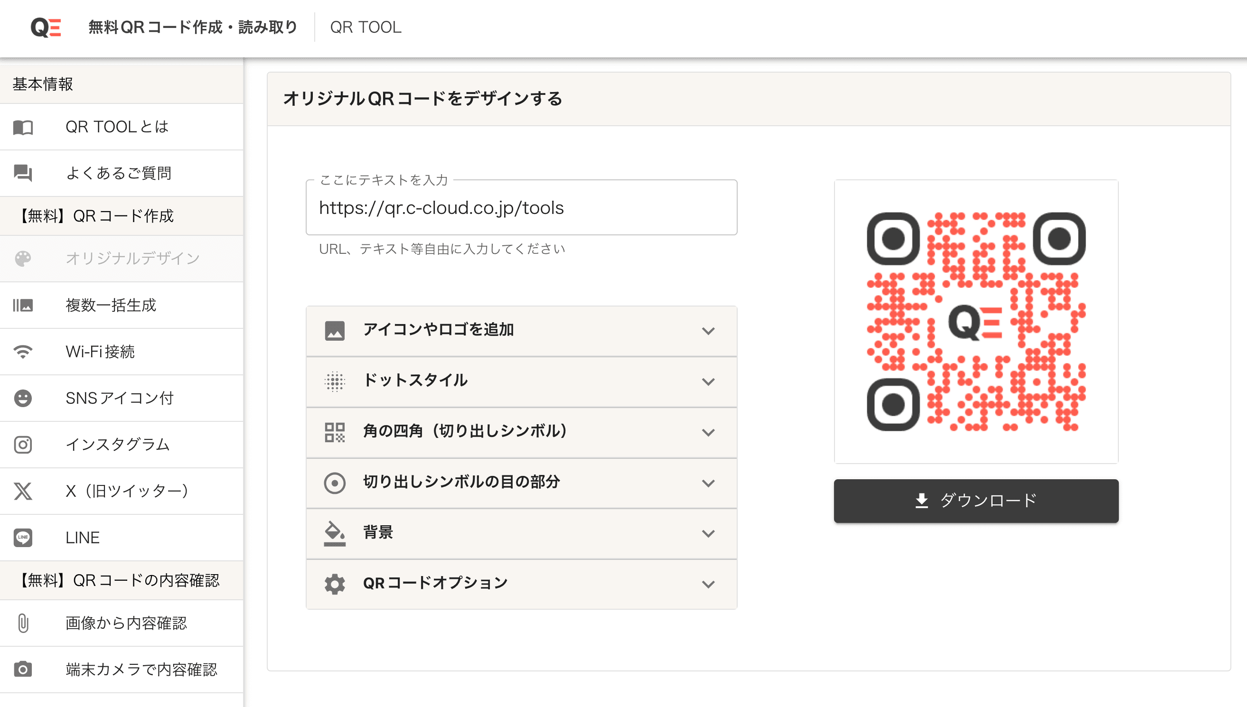The image size is (1247, 707).
Task: Click the palette icon for オリジナルデザイン
Action: (x=23, y=258)
